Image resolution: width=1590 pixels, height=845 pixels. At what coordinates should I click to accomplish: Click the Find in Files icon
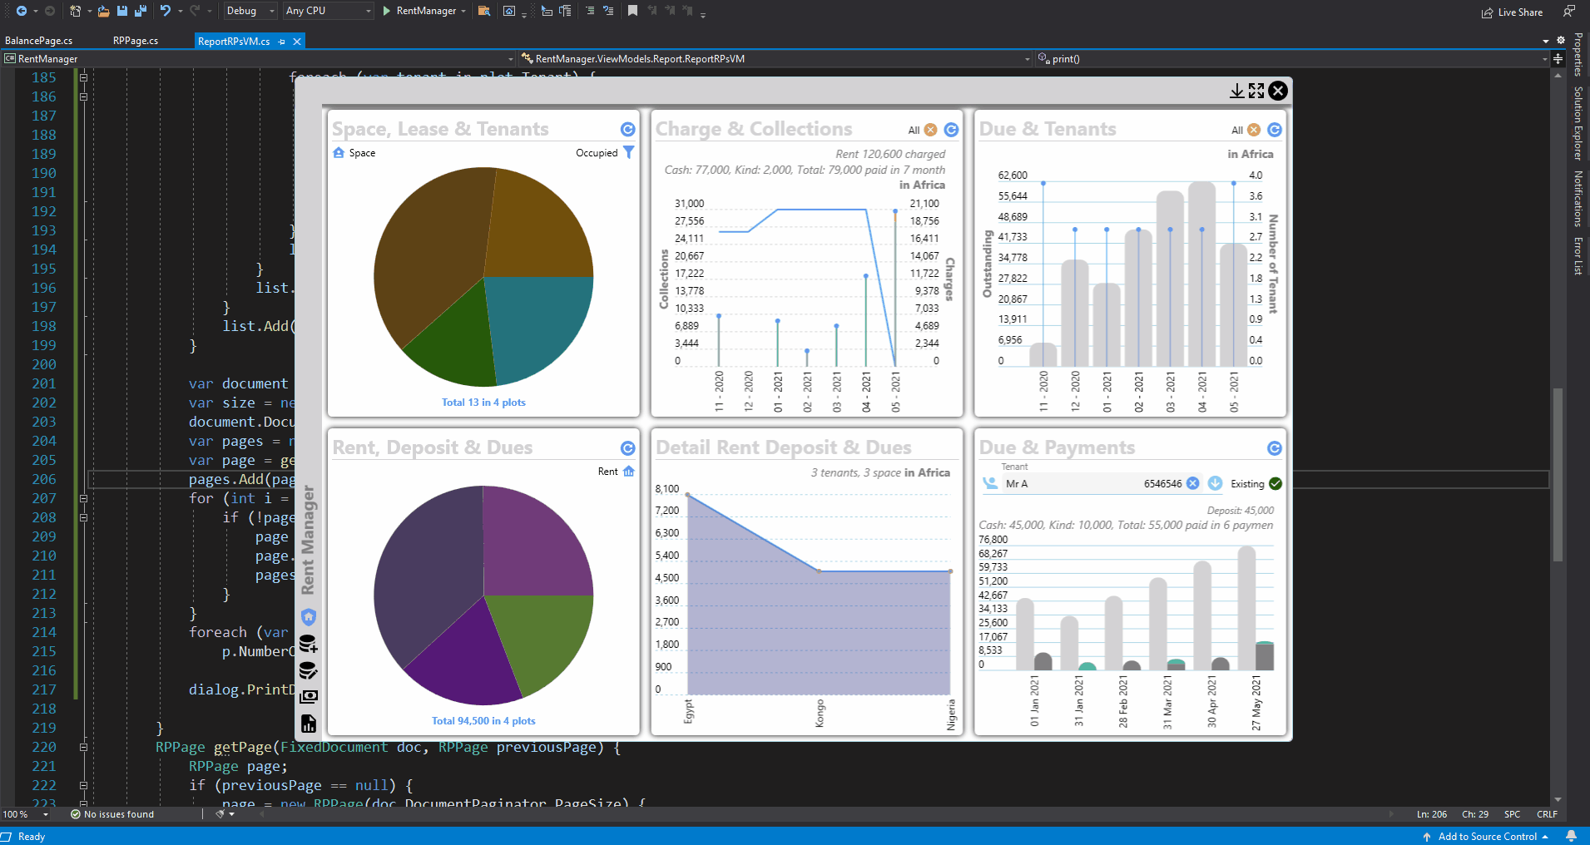(x=483, y=11)
